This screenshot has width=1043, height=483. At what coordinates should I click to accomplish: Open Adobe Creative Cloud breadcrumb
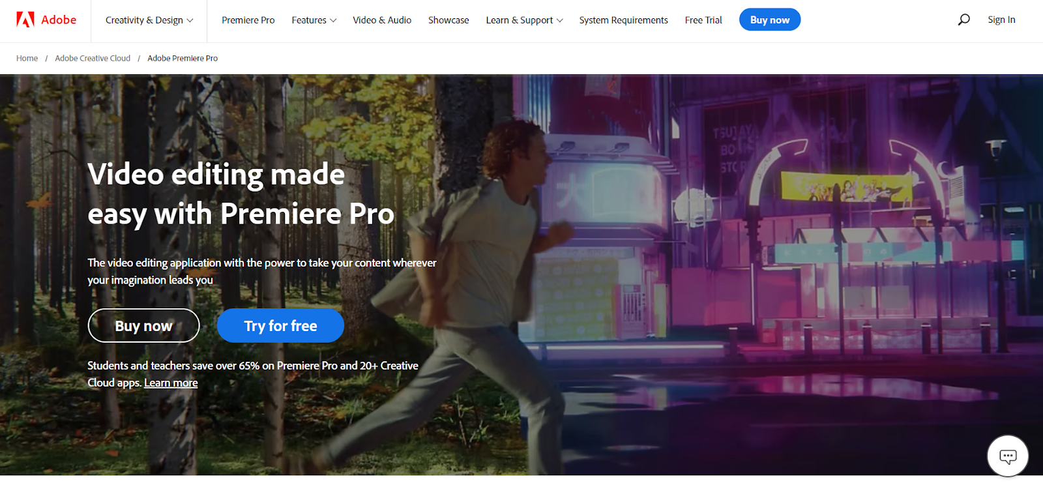click(93, 58)
